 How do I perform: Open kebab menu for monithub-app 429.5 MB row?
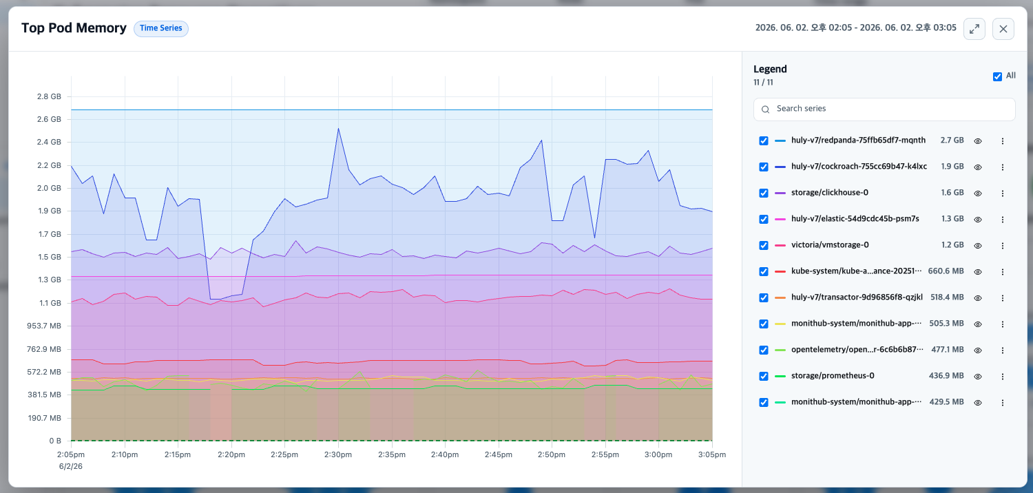tap(1003, 403)
